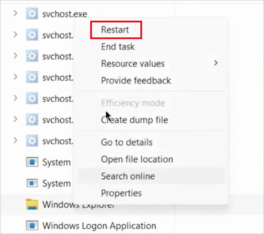Select the svchost.exe process name

pyautogui.click(x=65, y=14)
